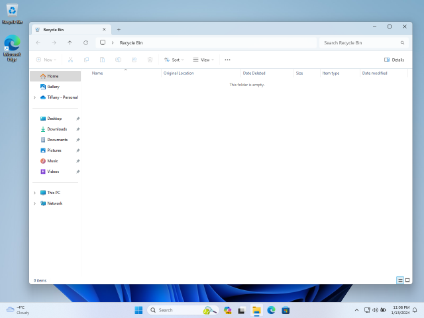The image size is (424, 318).
Task: Open the Microsoft Store from the taskbar
Action: tap(286, 310)
